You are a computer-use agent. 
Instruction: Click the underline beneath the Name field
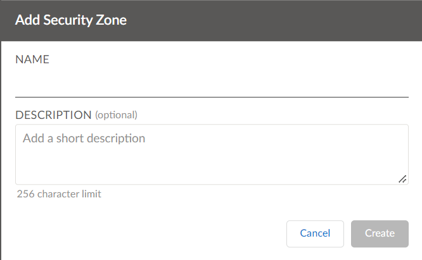[x=212, y=97]
